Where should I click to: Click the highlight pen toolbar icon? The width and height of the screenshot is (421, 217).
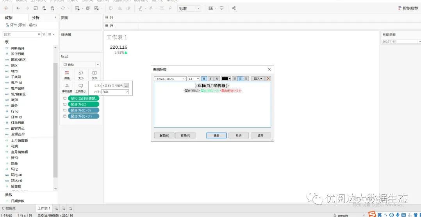[x=141, y=8]
